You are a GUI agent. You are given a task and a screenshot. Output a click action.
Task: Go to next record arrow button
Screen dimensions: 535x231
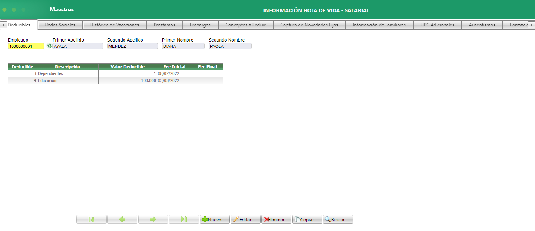153,219
